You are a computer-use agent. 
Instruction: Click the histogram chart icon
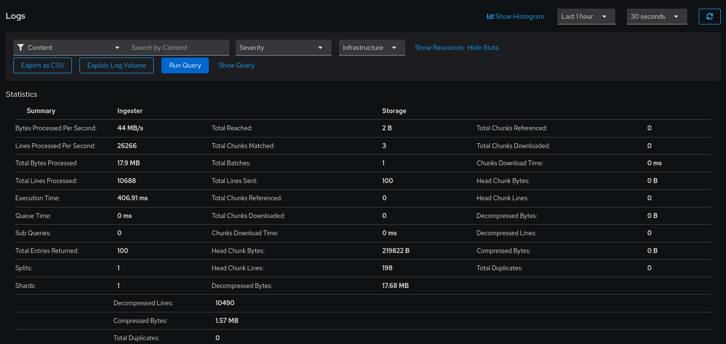pos(490,16)
